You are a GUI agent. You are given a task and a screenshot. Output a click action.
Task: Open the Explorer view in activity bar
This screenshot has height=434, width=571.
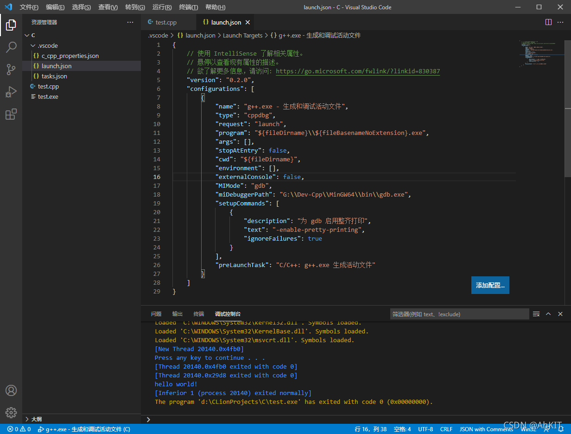(11, 25)
